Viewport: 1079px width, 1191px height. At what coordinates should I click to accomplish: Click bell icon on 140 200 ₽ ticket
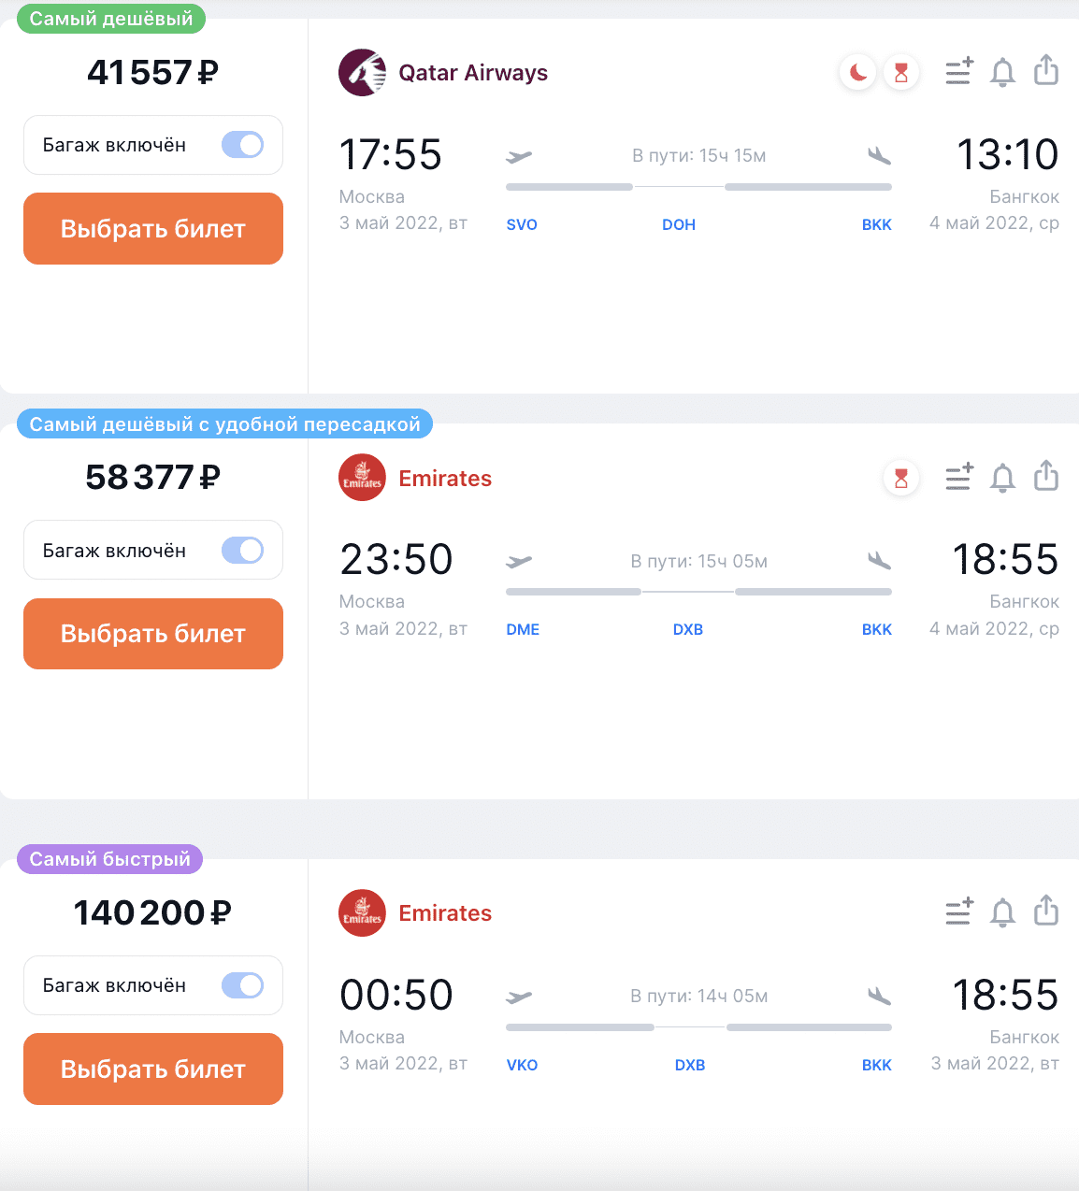1002,912
